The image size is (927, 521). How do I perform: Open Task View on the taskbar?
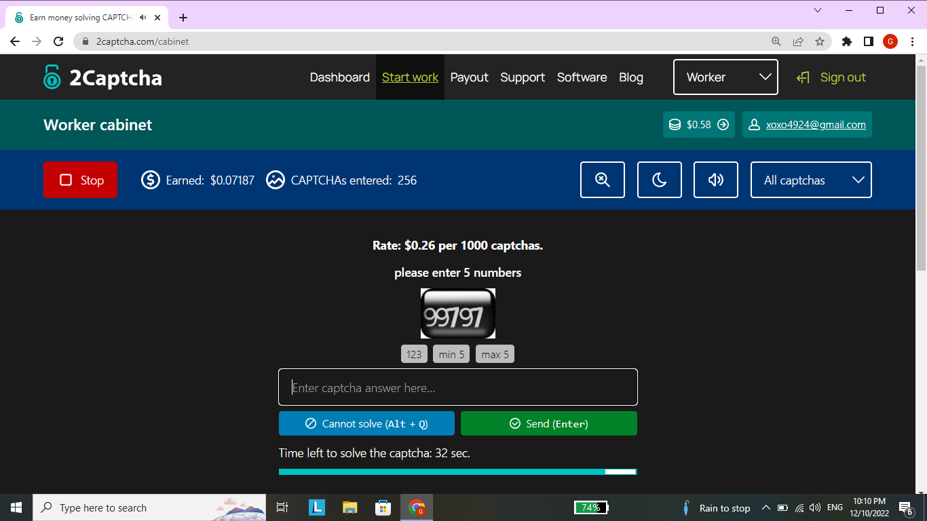[282, 507]
